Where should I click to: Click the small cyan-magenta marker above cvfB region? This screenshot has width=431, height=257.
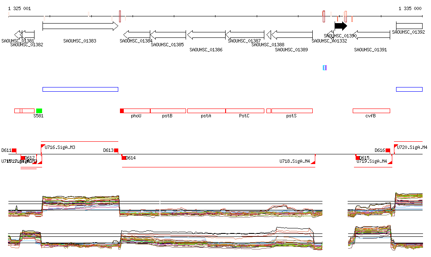coord(325,68)
